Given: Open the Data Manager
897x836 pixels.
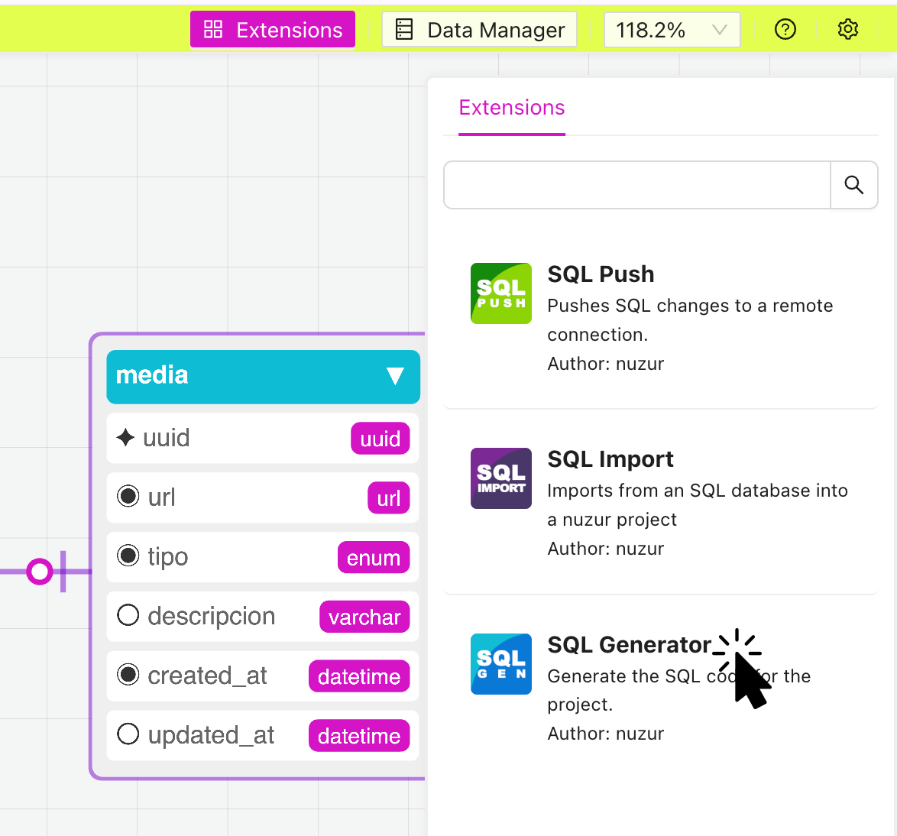Looking at the screenshot, I should [479, 30].
